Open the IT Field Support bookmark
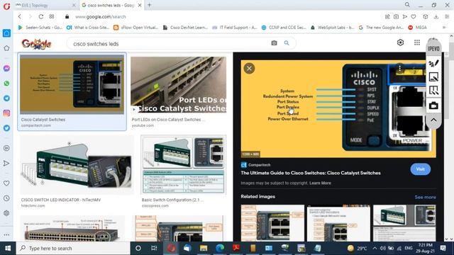The image size is (454, 255). point(235,28)
